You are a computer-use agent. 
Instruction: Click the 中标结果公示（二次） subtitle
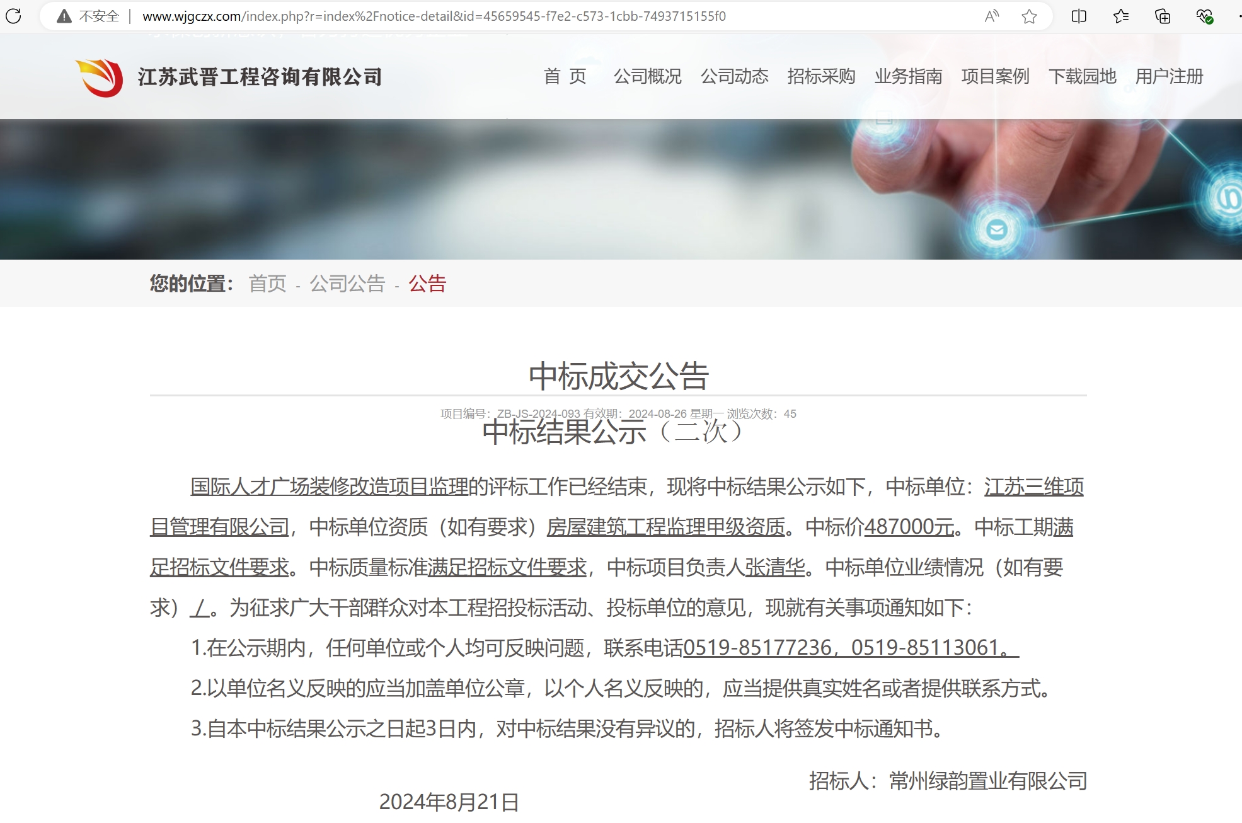coord(613,432)
